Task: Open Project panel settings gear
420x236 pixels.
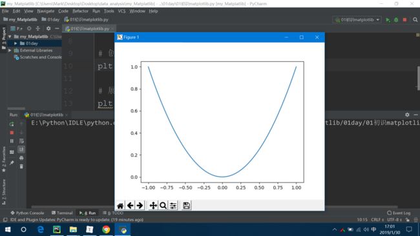Action: click(48, 28)
